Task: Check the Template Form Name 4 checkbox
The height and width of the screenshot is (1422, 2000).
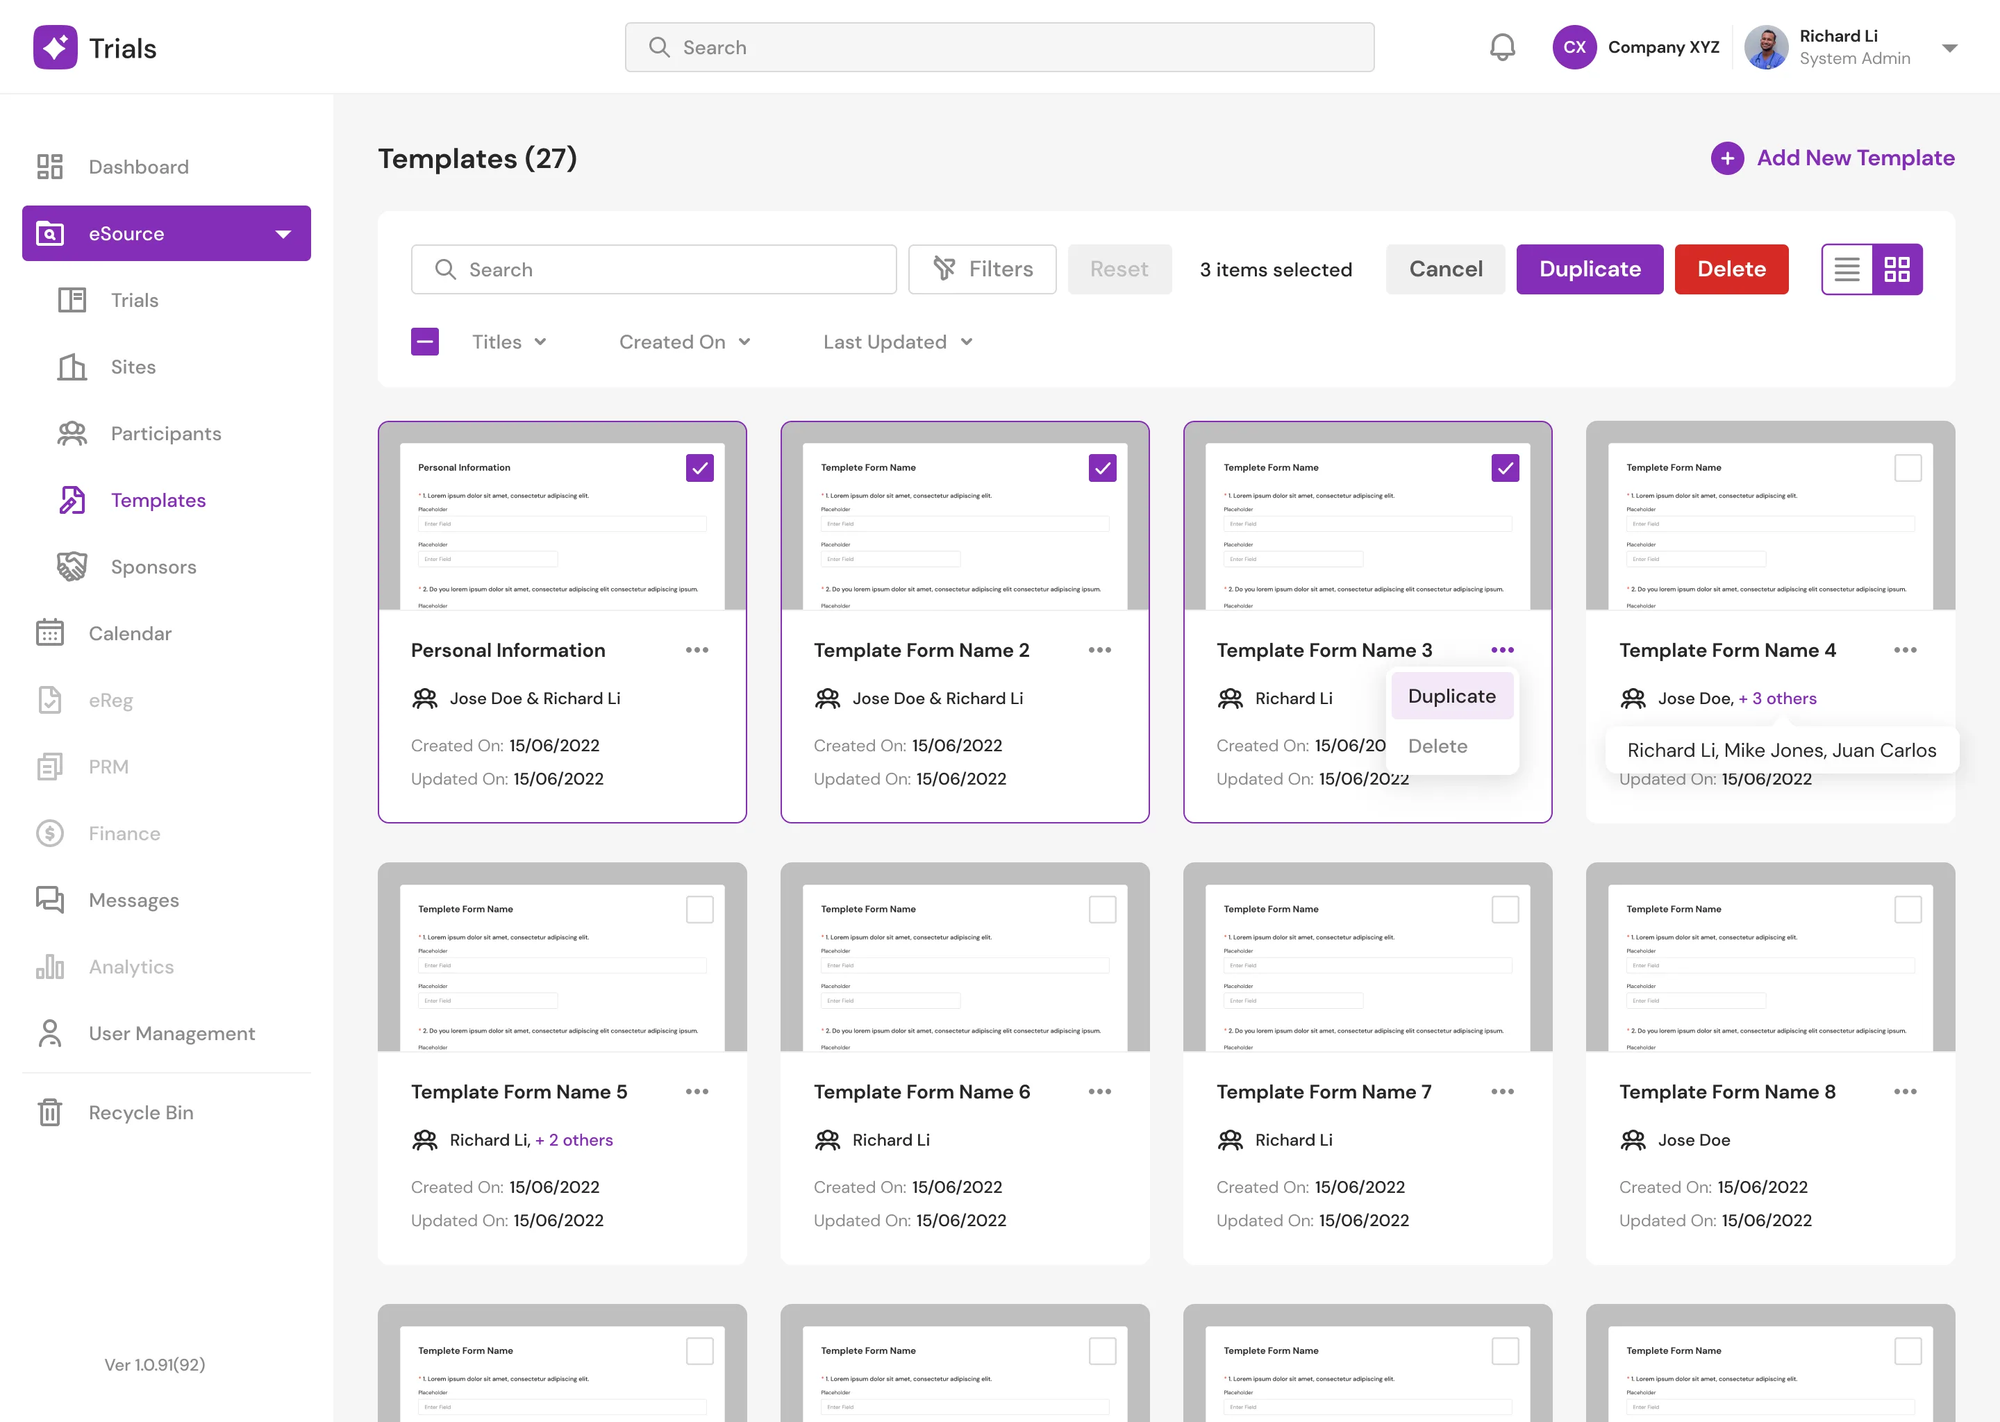Action: point(1908,469)
